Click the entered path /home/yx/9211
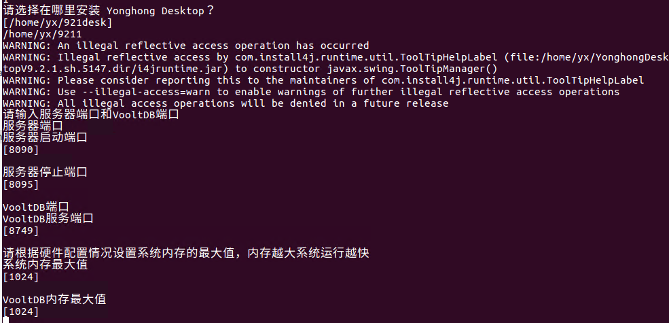 click(x=42, y=34)
